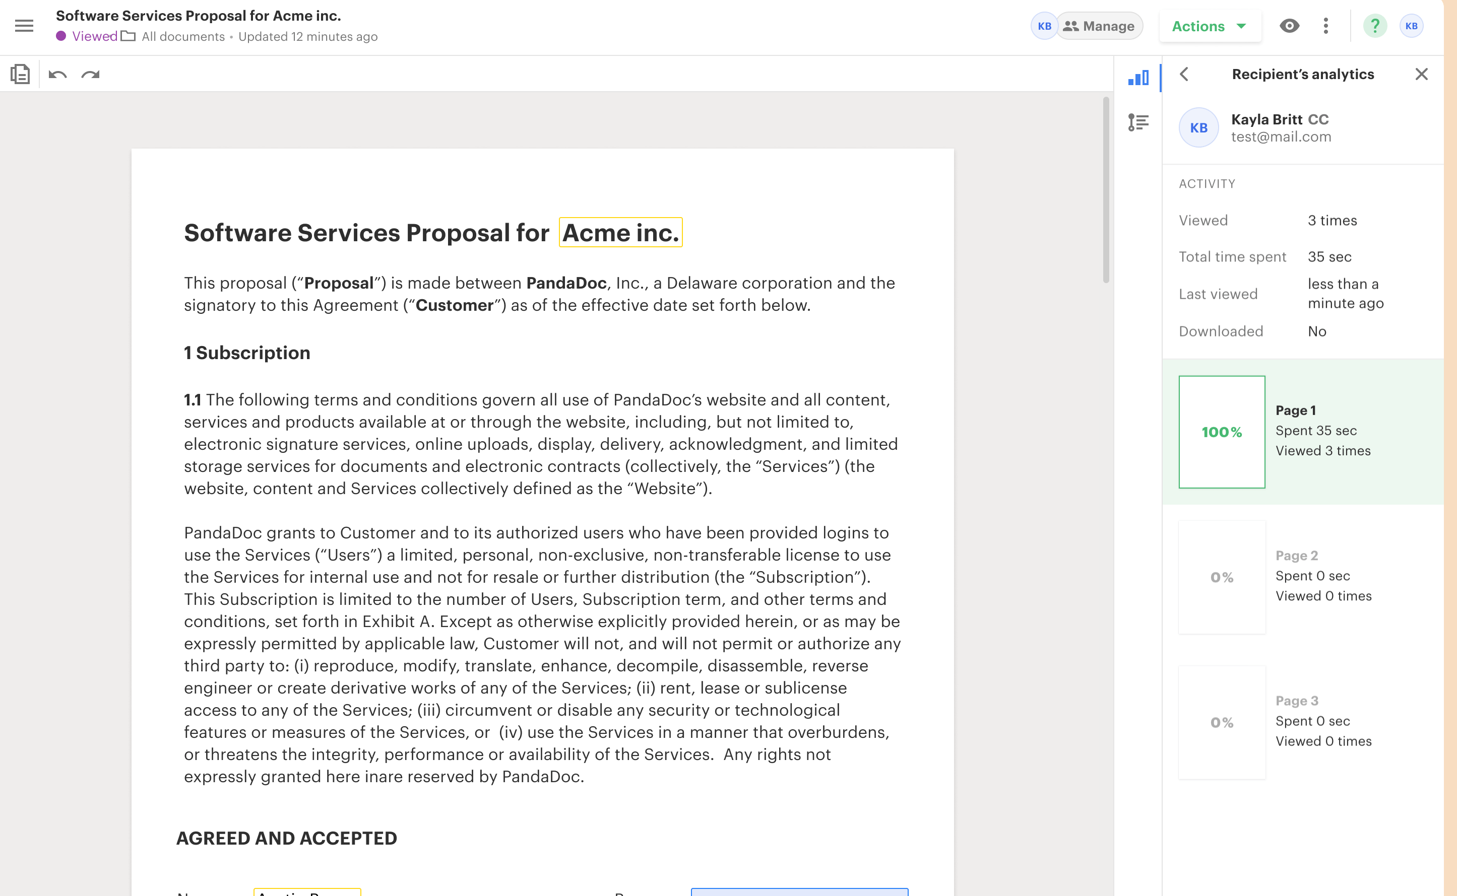
Task: Open the three-dot more options menu
Action: tap(1326, 26)
